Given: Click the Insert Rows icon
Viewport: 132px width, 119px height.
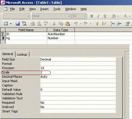Looking at the screenshot, I should (112, 24).
